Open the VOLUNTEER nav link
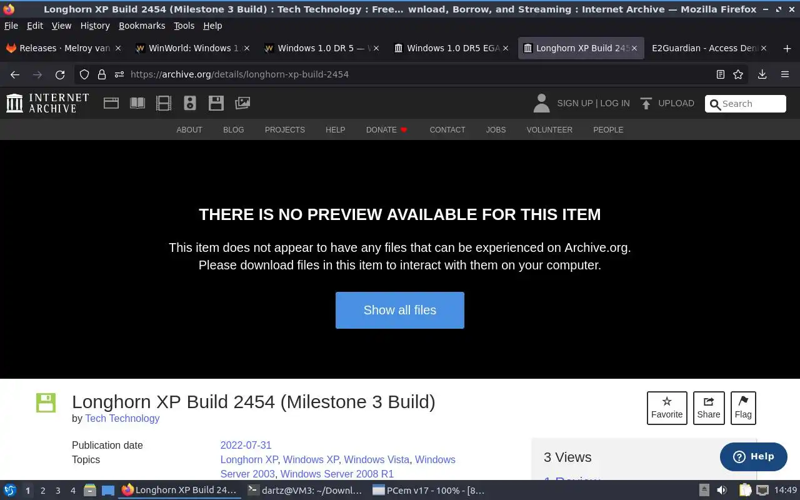800x500 pixels. (549, 130)
